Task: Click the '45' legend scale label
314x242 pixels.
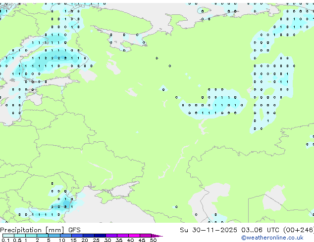Action: 142,240
